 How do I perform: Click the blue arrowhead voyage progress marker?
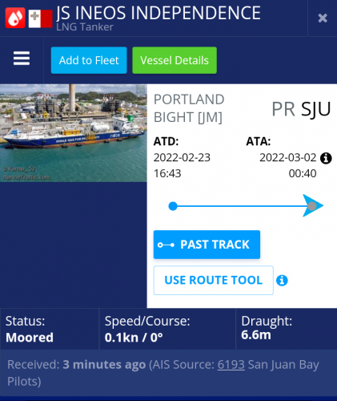coord(313,205)
